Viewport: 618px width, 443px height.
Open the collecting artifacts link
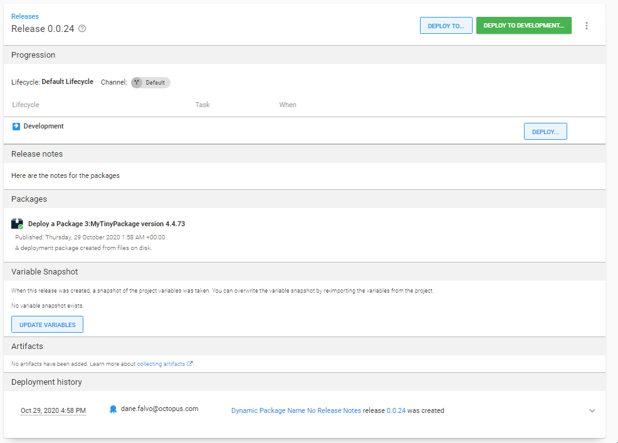pos(161,364)
